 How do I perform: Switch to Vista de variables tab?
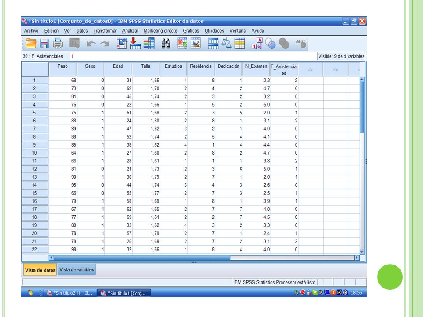pos(77,269)
